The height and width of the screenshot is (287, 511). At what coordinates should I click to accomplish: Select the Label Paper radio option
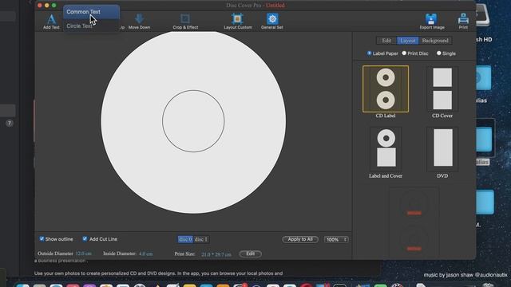[x=369, y=53]
